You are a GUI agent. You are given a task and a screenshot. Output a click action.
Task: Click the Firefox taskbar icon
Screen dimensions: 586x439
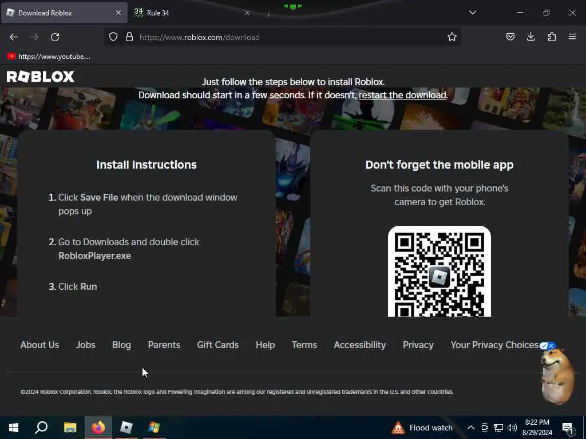pos(98,428)
